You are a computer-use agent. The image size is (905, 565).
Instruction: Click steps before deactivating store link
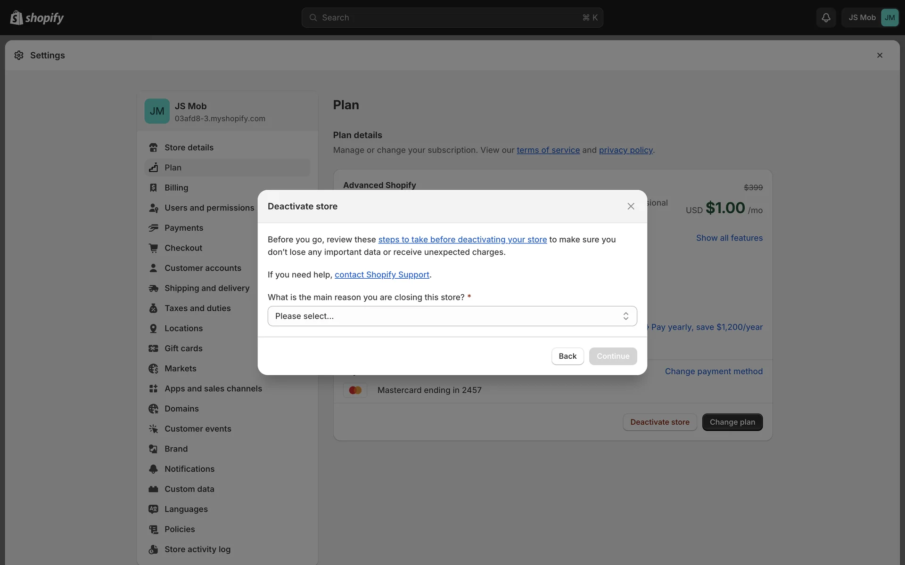click(462, 239)
